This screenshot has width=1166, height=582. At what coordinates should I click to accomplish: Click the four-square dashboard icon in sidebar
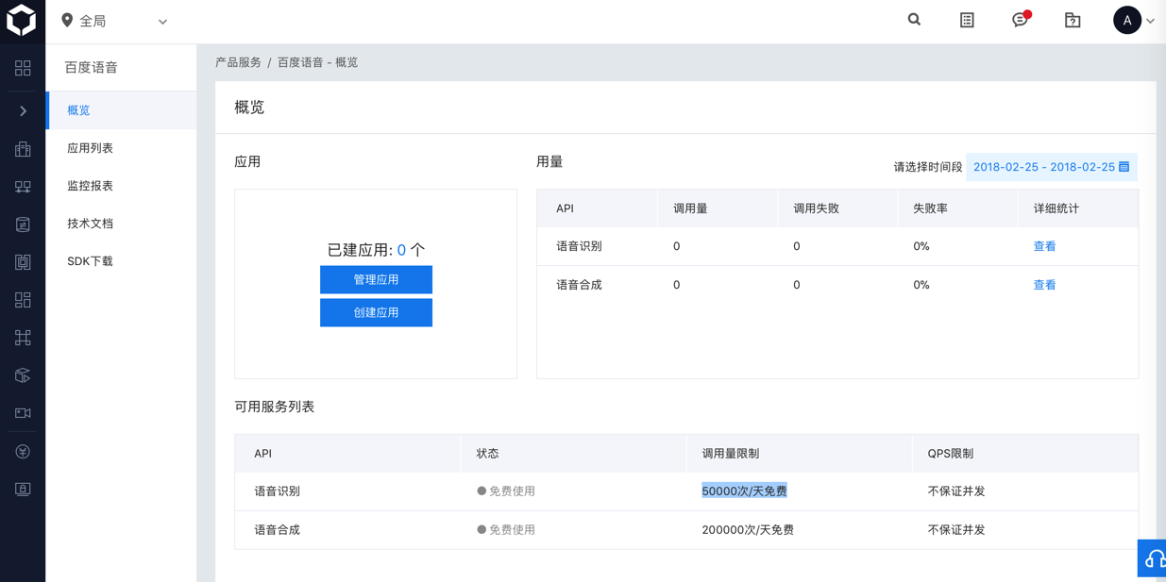(23, 68)
